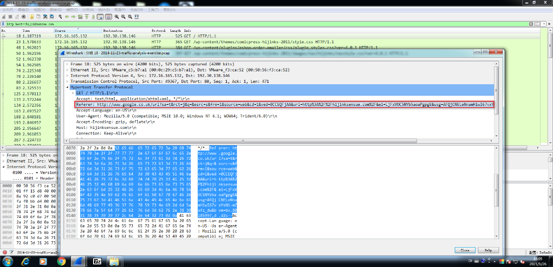
Task: Click the Help button in the packet dialog
Action: click(x=488, y=250)
